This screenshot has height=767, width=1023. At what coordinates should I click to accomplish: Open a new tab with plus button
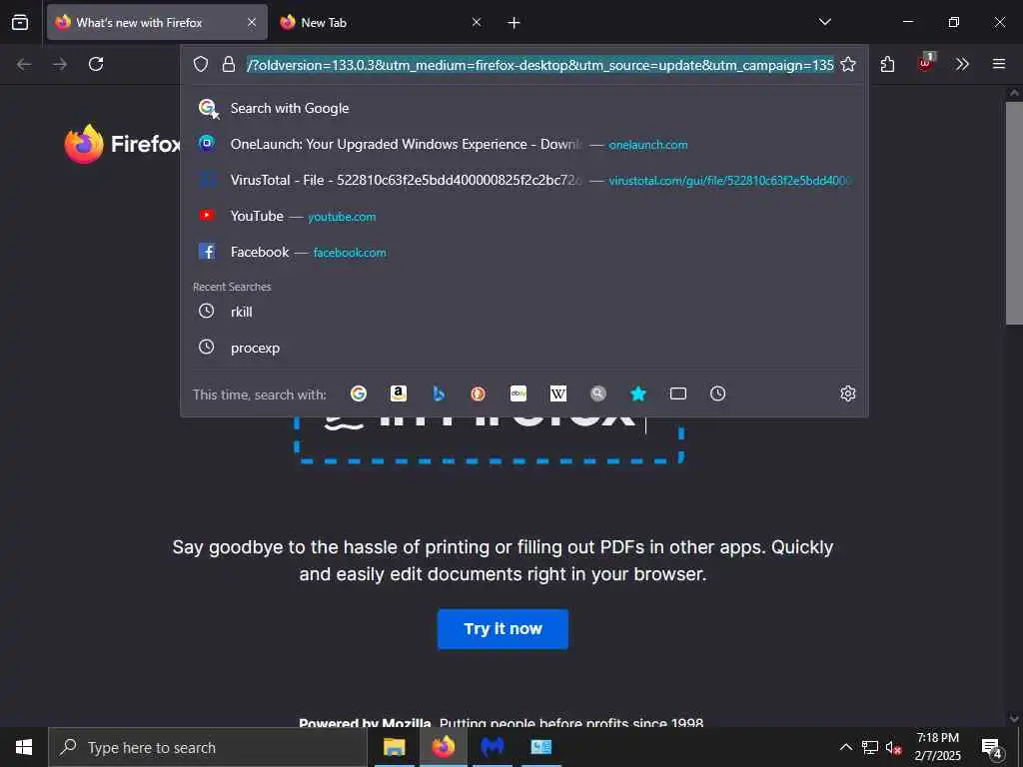pyautogui.click(x=514, y=23)
